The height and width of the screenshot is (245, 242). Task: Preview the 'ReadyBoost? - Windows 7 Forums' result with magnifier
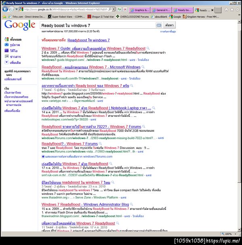100,144
